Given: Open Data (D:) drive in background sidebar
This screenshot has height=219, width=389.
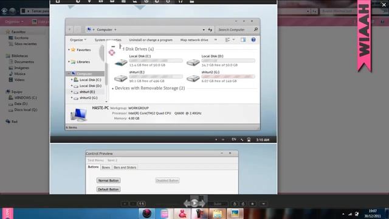Looking at the screenshot, I should pos(21,103).
